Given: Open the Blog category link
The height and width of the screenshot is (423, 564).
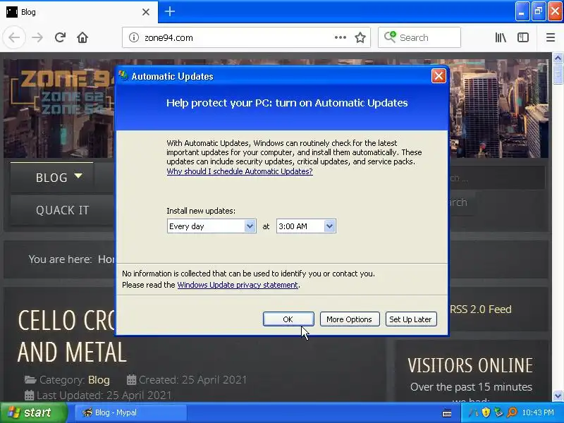Looking at the screenshot, I should [99, 380].
